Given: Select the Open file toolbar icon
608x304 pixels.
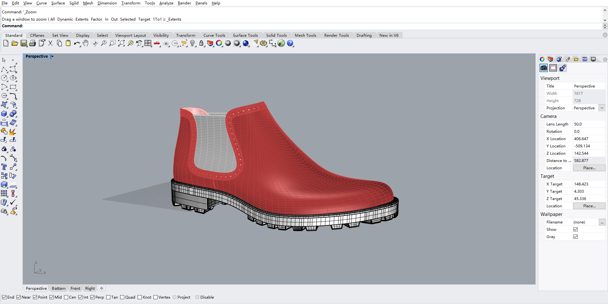Looking at the screenshot, I should [x=15, y=43].
